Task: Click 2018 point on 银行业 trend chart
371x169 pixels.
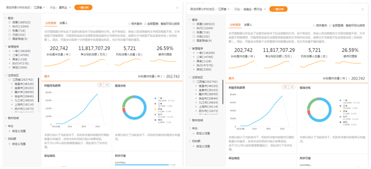Action: (282, 96)
